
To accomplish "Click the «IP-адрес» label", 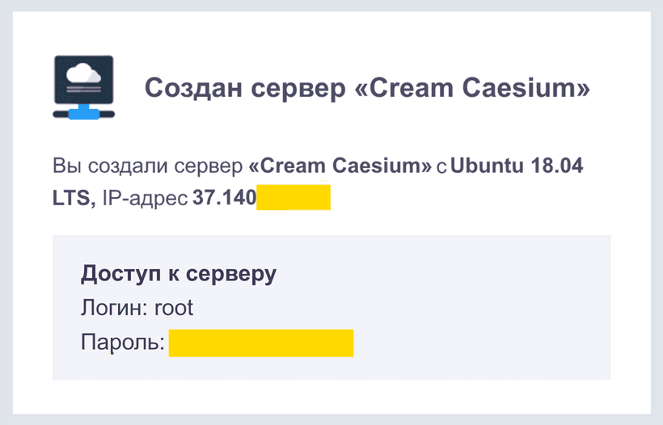I will tap(145, 198).
